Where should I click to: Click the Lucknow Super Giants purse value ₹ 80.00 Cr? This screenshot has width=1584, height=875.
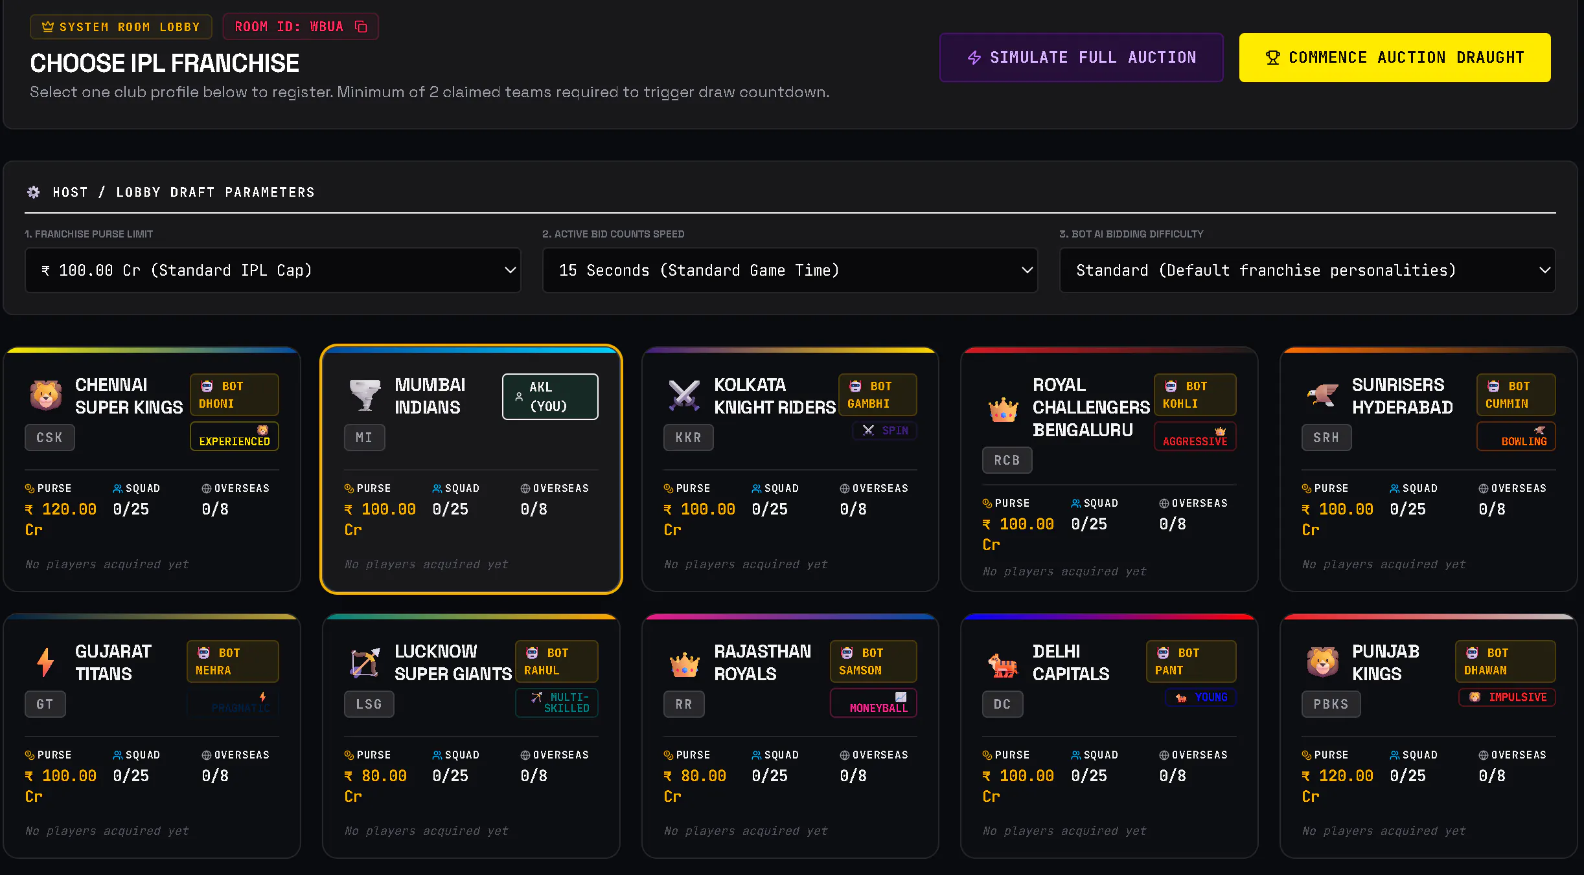(x=376, y=786)
